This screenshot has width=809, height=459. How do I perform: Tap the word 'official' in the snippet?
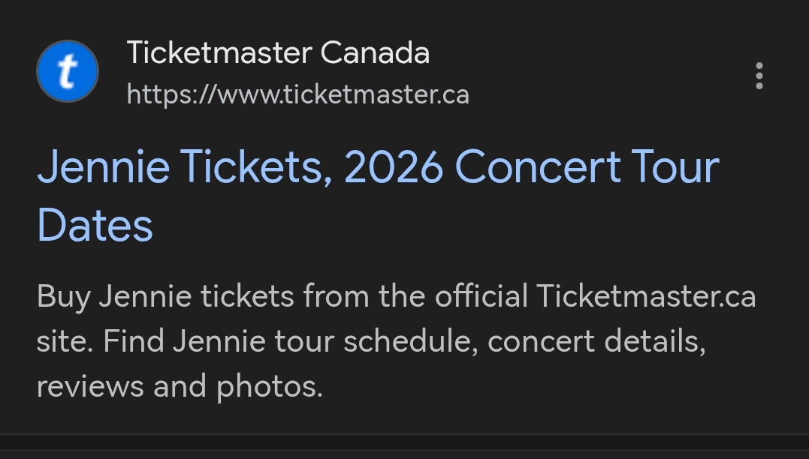point(472,297)
